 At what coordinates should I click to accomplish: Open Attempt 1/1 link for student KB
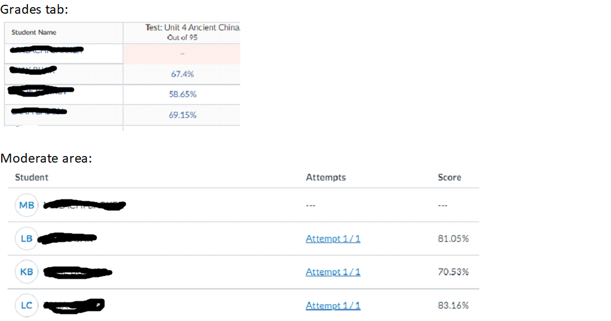click(x=333, y=272)
